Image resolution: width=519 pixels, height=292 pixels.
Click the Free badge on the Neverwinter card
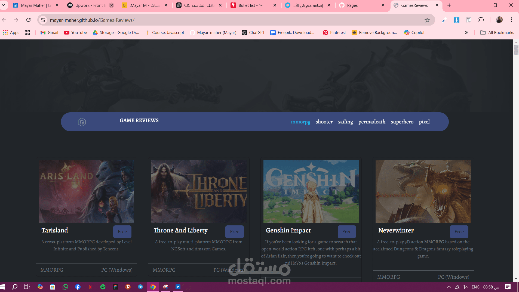[459, 232]
